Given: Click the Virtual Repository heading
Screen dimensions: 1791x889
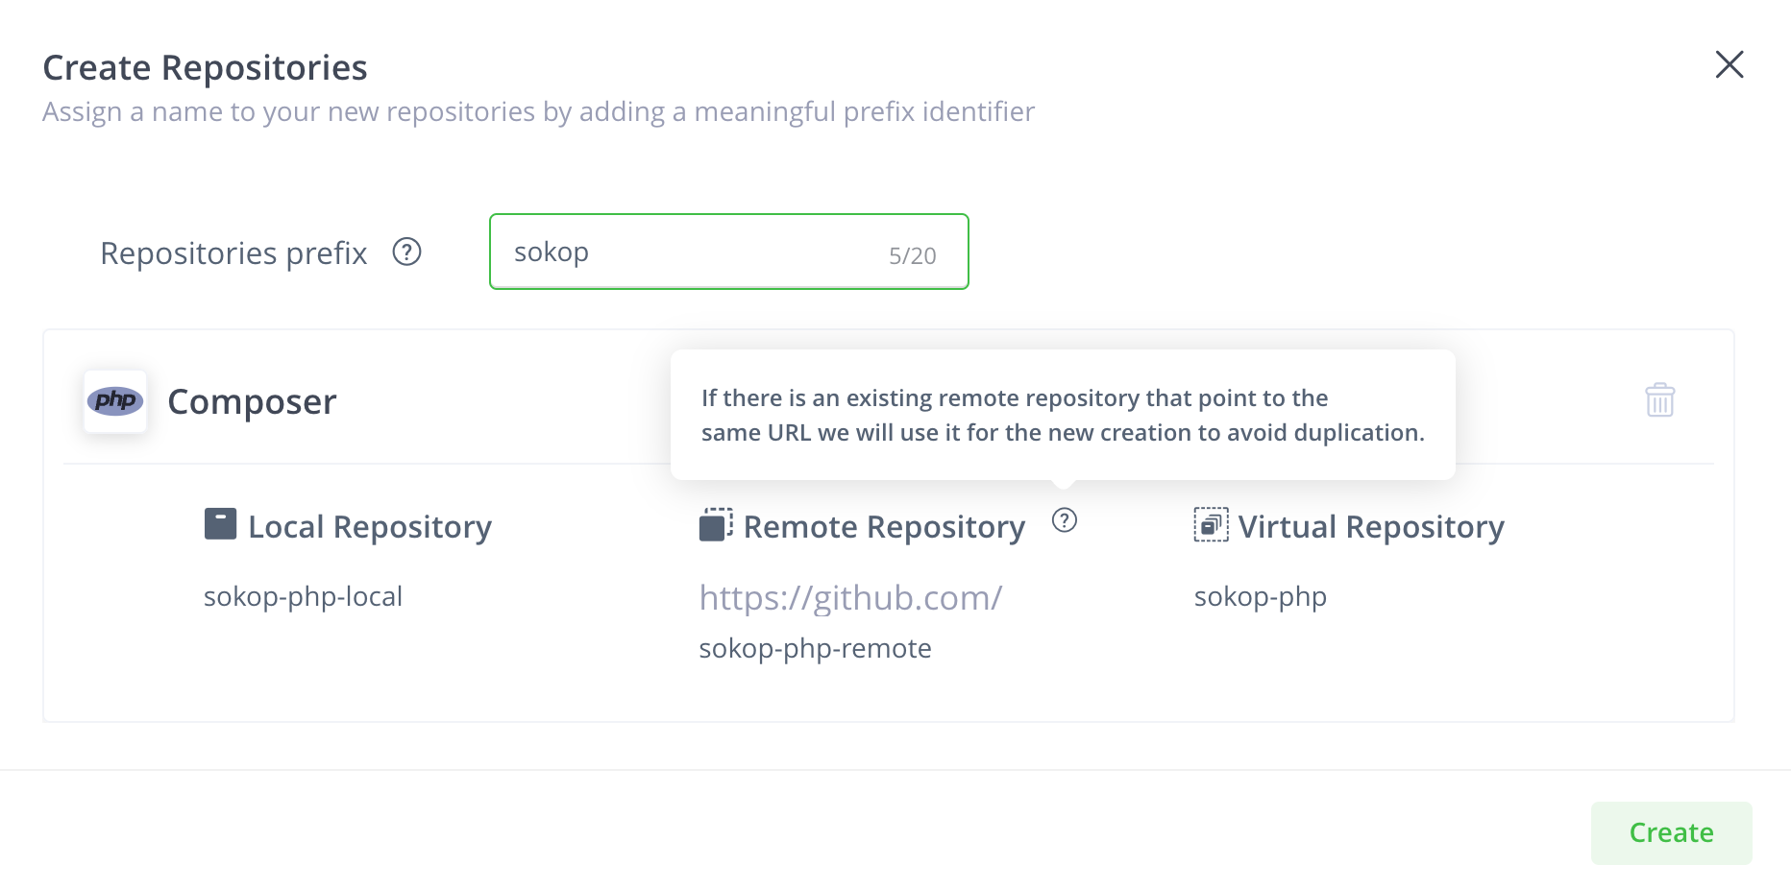Looking at the screenshot, I should click(x=1371, y=526).
